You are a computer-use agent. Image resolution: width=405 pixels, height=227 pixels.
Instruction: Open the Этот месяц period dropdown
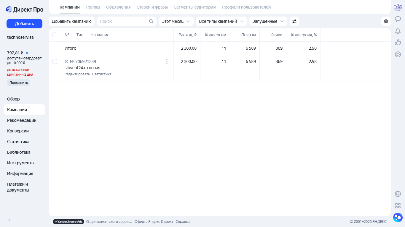[x=176, y=21]
